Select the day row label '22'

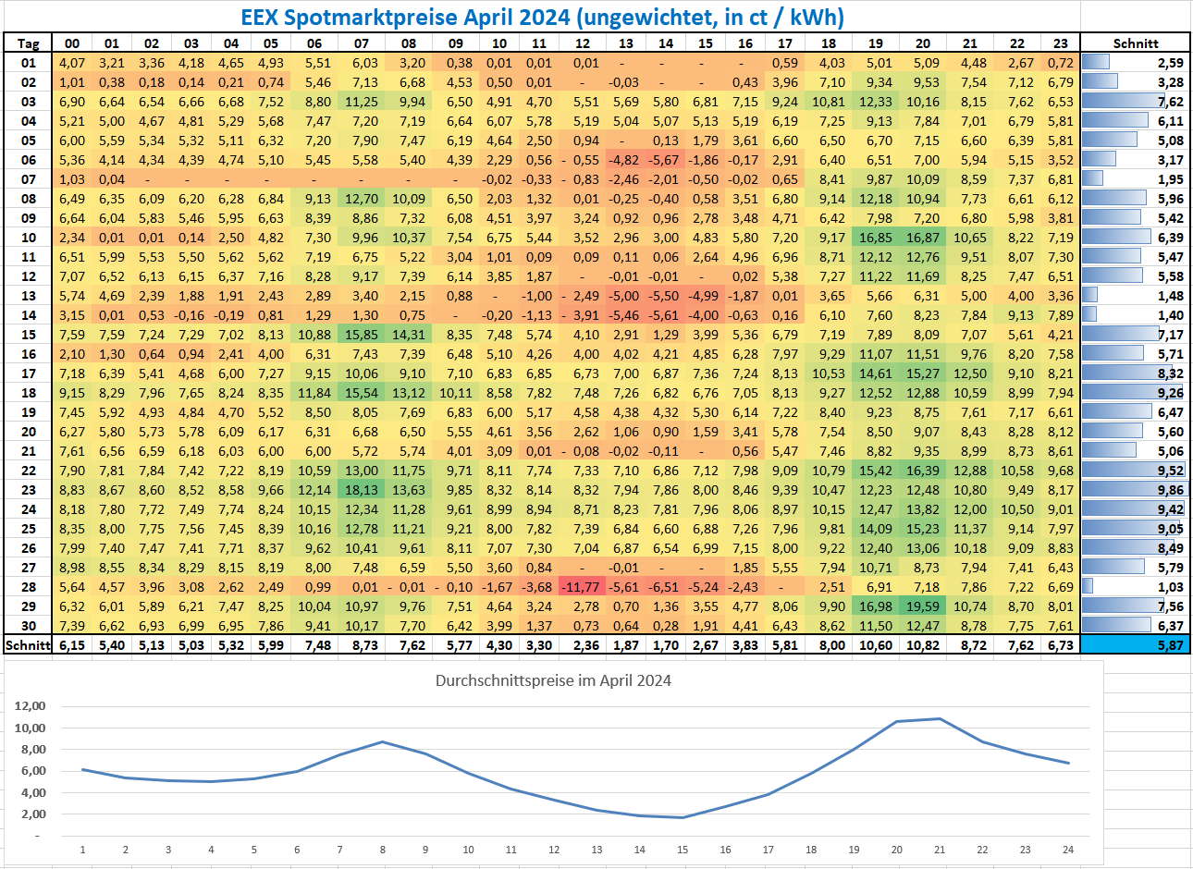[x=29, y=471]
